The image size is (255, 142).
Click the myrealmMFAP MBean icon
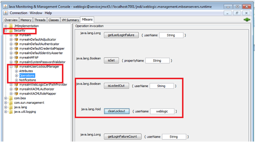[16, 58]
